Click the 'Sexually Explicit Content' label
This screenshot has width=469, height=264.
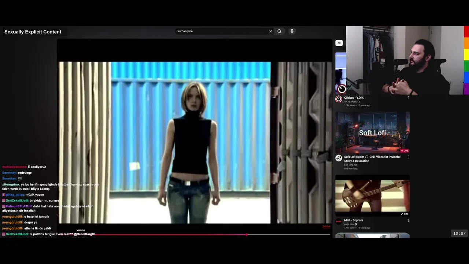point(33,32)
